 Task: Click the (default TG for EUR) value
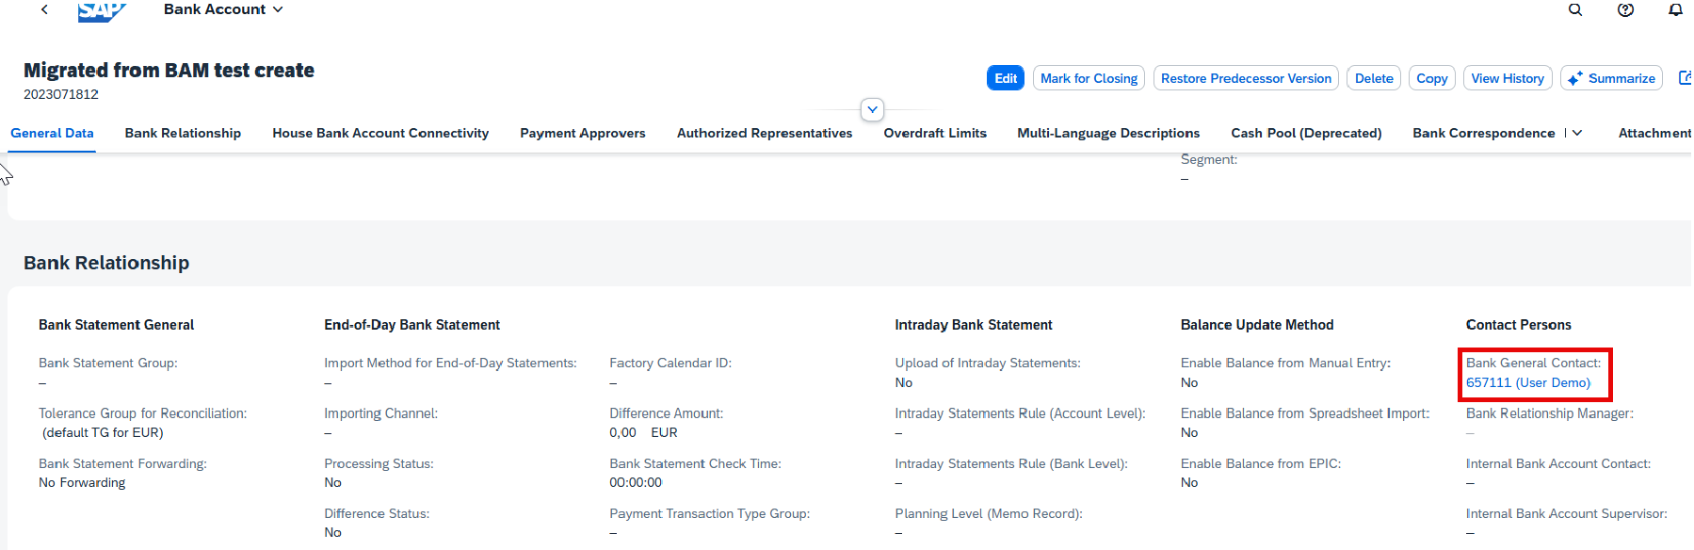[x=103, y=432]
